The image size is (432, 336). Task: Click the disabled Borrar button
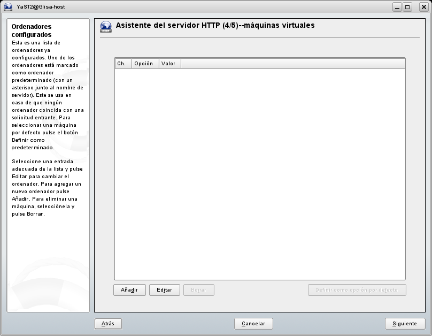pos(199,290)
